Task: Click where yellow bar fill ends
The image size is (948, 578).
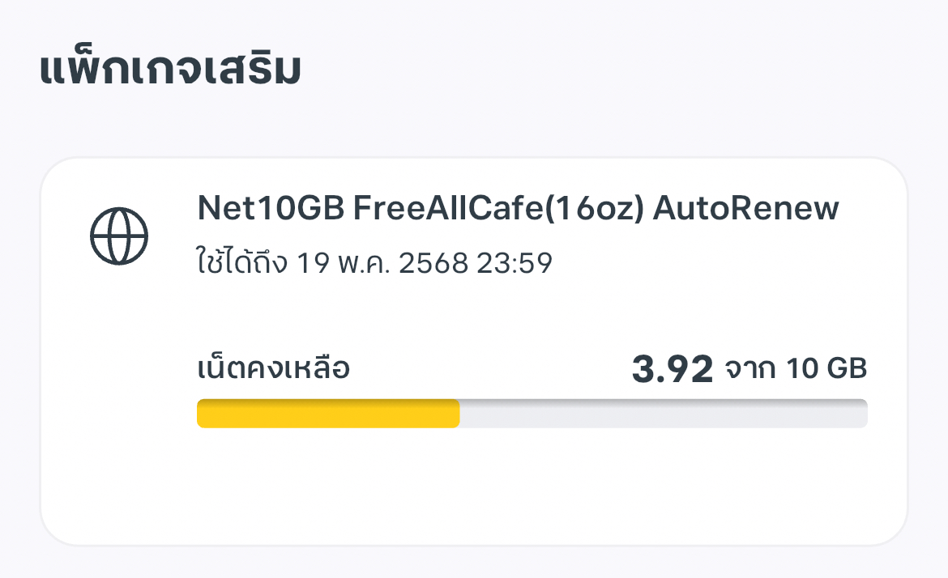Action: pyautogui.click(x=458, y=413)
